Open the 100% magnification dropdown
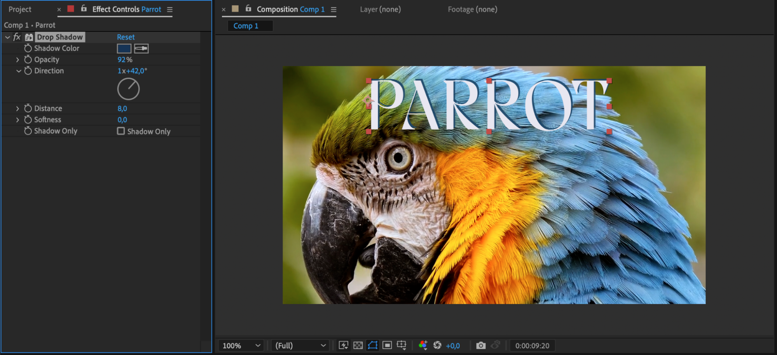The image size is (777, 355). click(241, 345)
